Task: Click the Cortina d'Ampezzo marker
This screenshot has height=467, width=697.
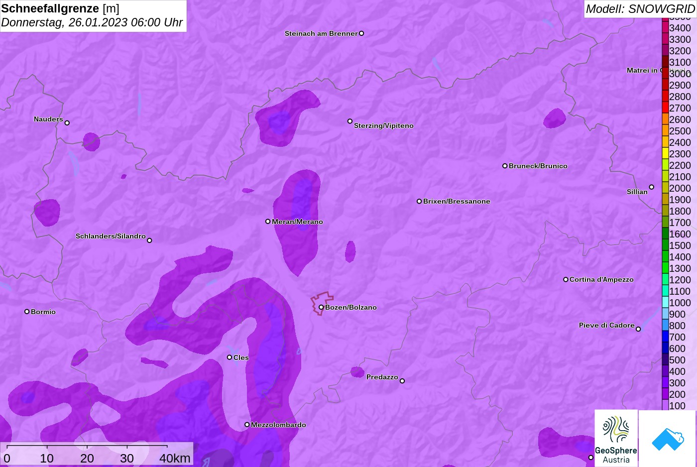Action: [x=566, y=279]
